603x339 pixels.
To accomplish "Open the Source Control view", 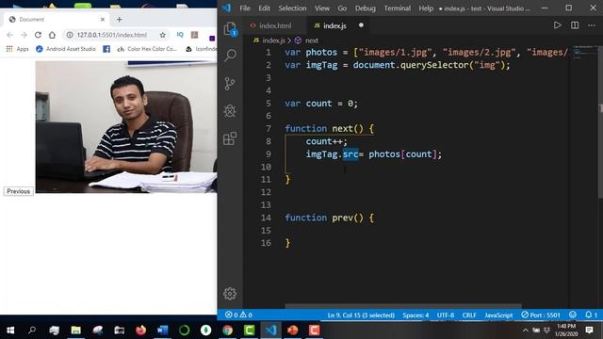I will 230,83.
